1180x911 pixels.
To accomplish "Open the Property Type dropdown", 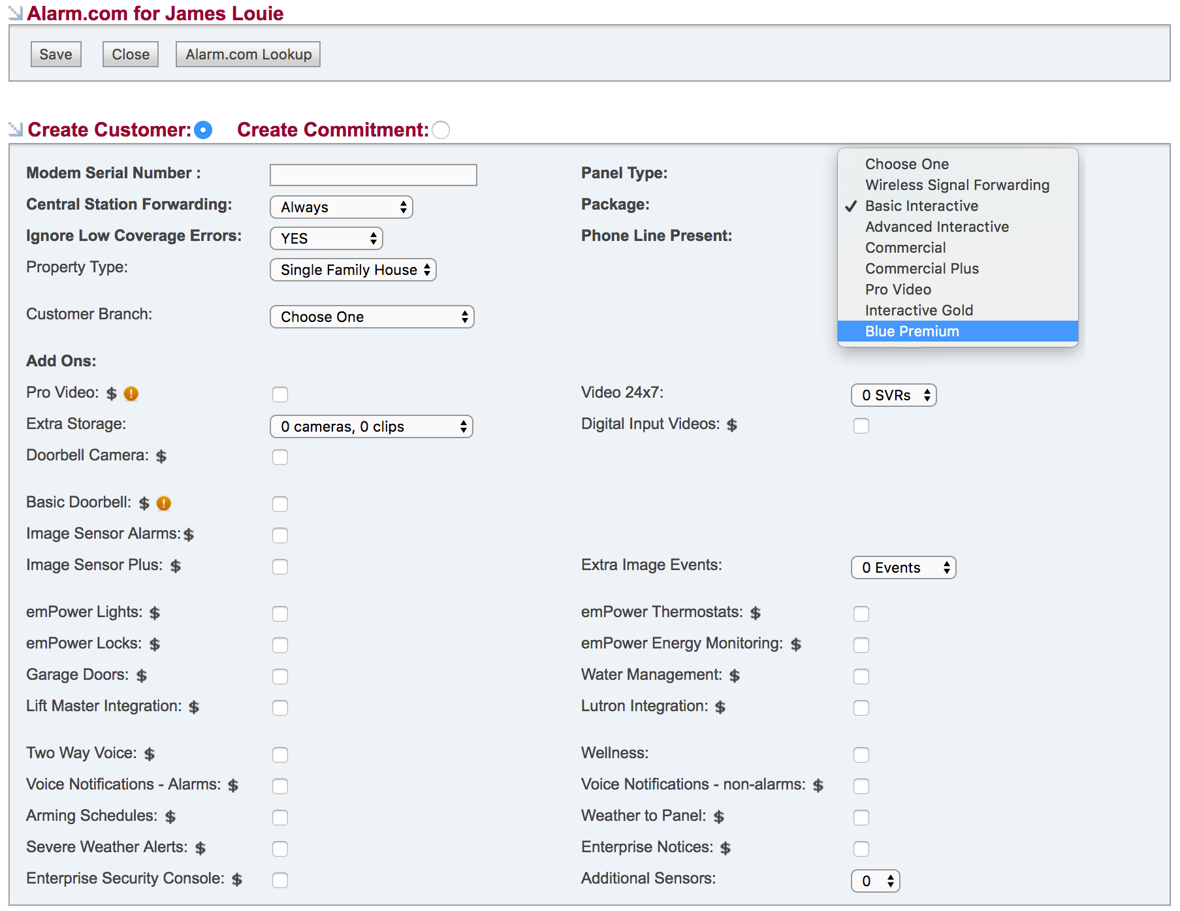I will 353,270.
